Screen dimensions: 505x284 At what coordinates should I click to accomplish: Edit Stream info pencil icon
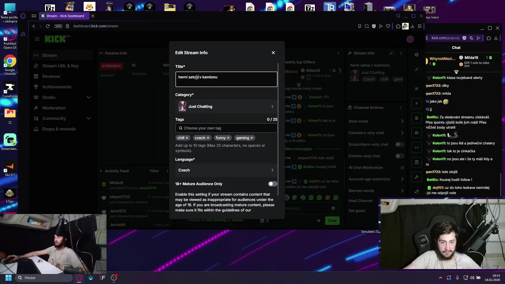391,53
